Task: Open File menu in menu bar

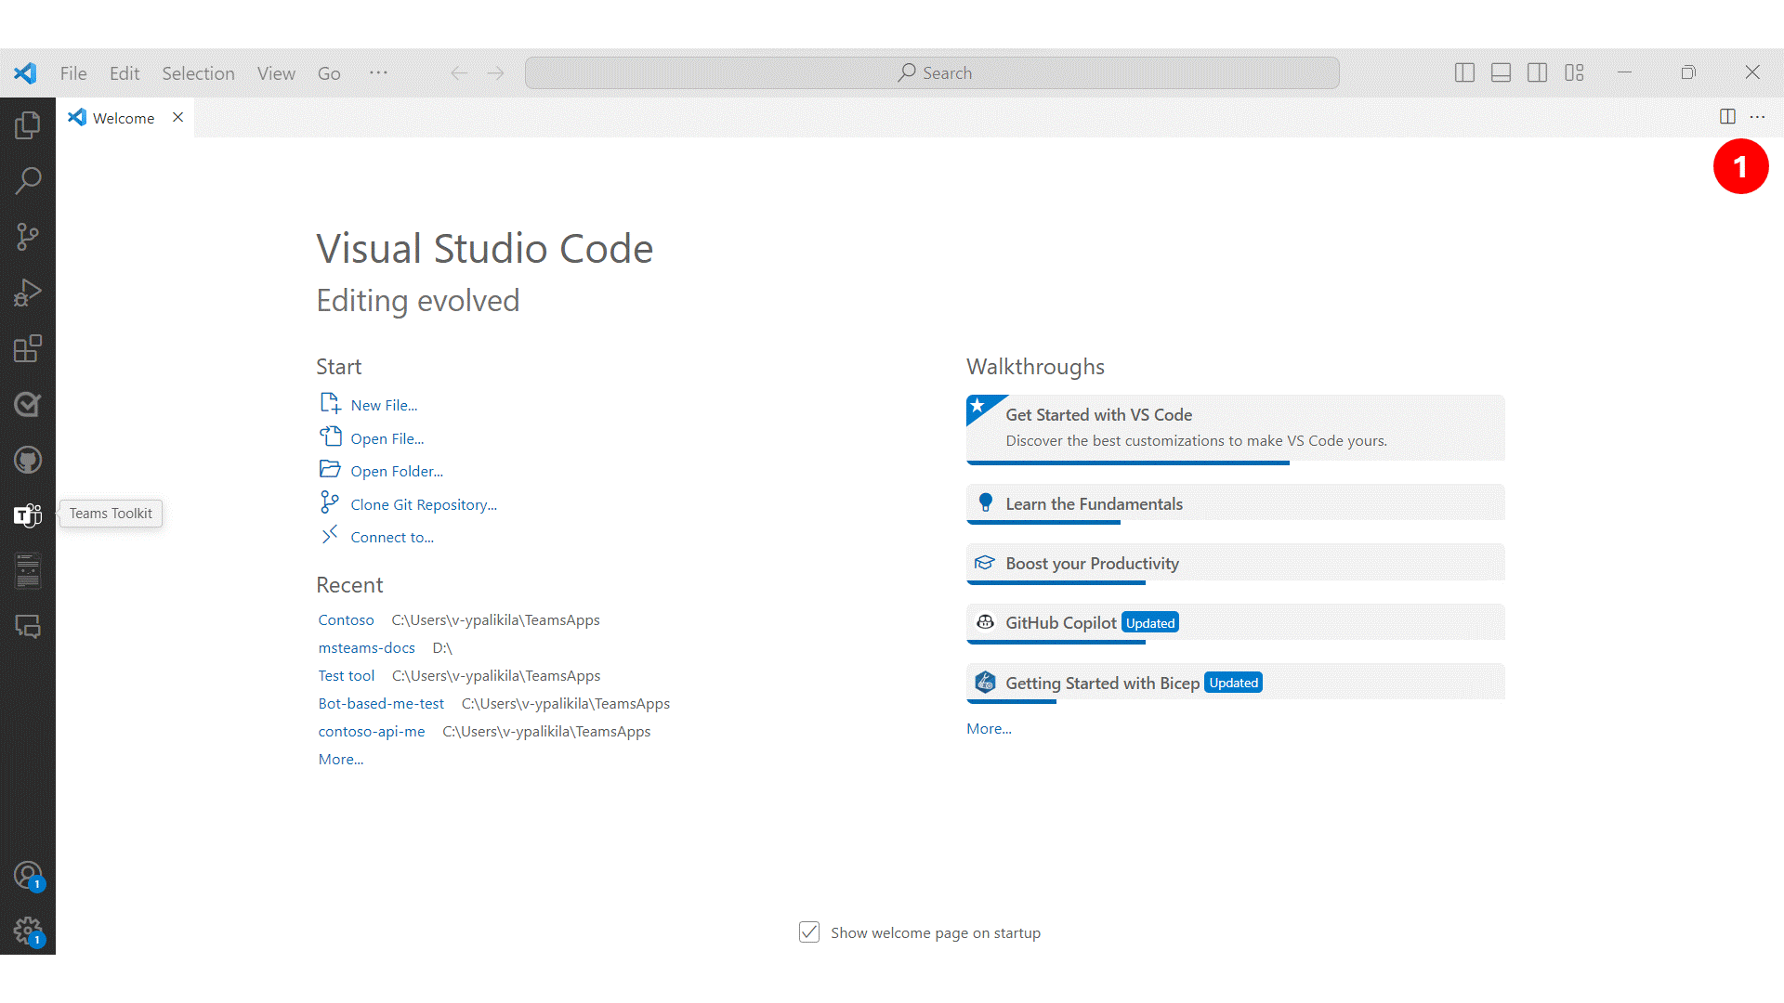Action: [71, 72]
